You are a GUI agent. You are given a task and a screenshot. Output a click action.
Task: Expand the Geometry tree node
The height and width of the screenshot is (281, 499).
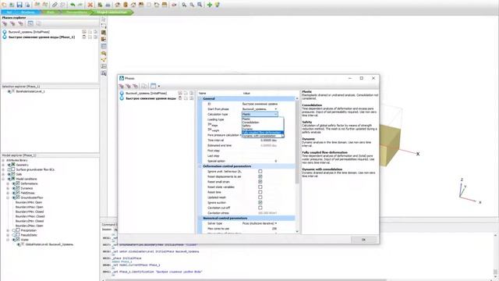tap(3, 165)
